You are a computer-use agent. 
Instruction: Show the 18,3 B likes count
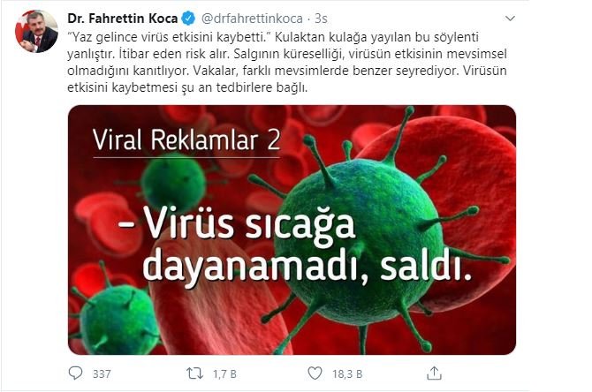tap(347, 373)
